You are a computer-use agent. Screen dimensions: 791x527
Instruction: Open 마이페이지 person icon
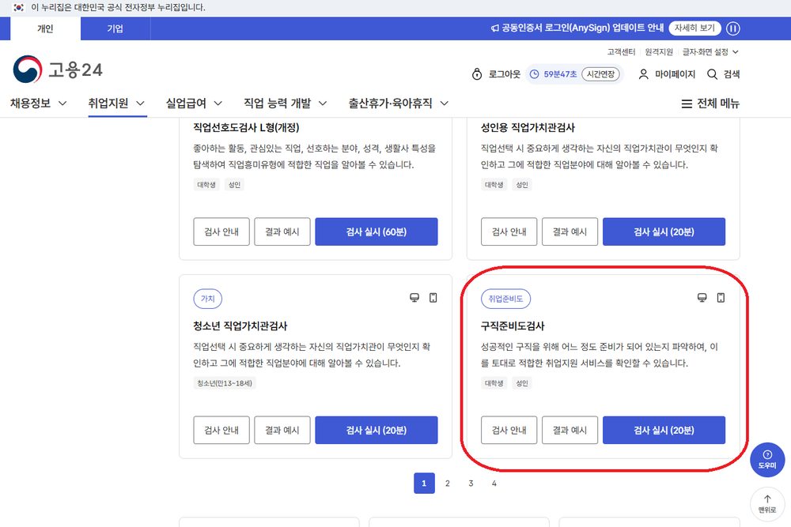[x=643, y=74]
